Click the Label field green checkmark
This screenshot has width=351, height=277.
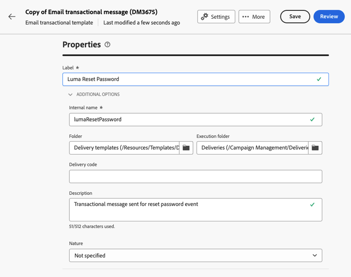(x=319, y=79)
